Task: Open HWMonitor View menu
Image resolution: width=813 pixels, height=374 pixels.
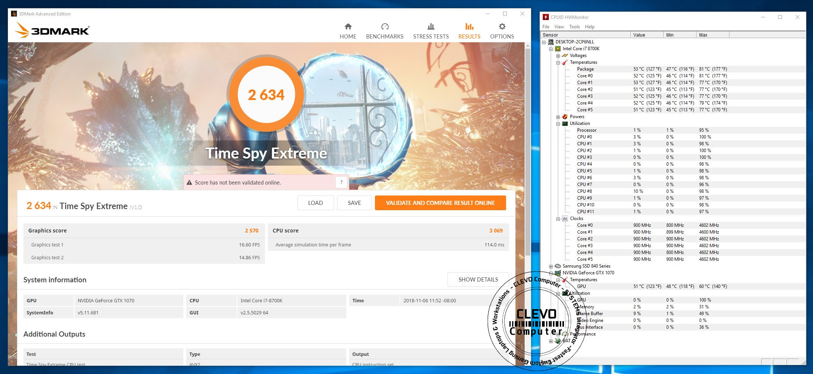Action: [x=559, y=27]
